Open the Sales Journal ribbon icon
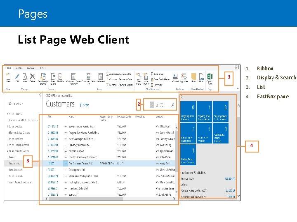297x222 pixels. coord(53,79)
